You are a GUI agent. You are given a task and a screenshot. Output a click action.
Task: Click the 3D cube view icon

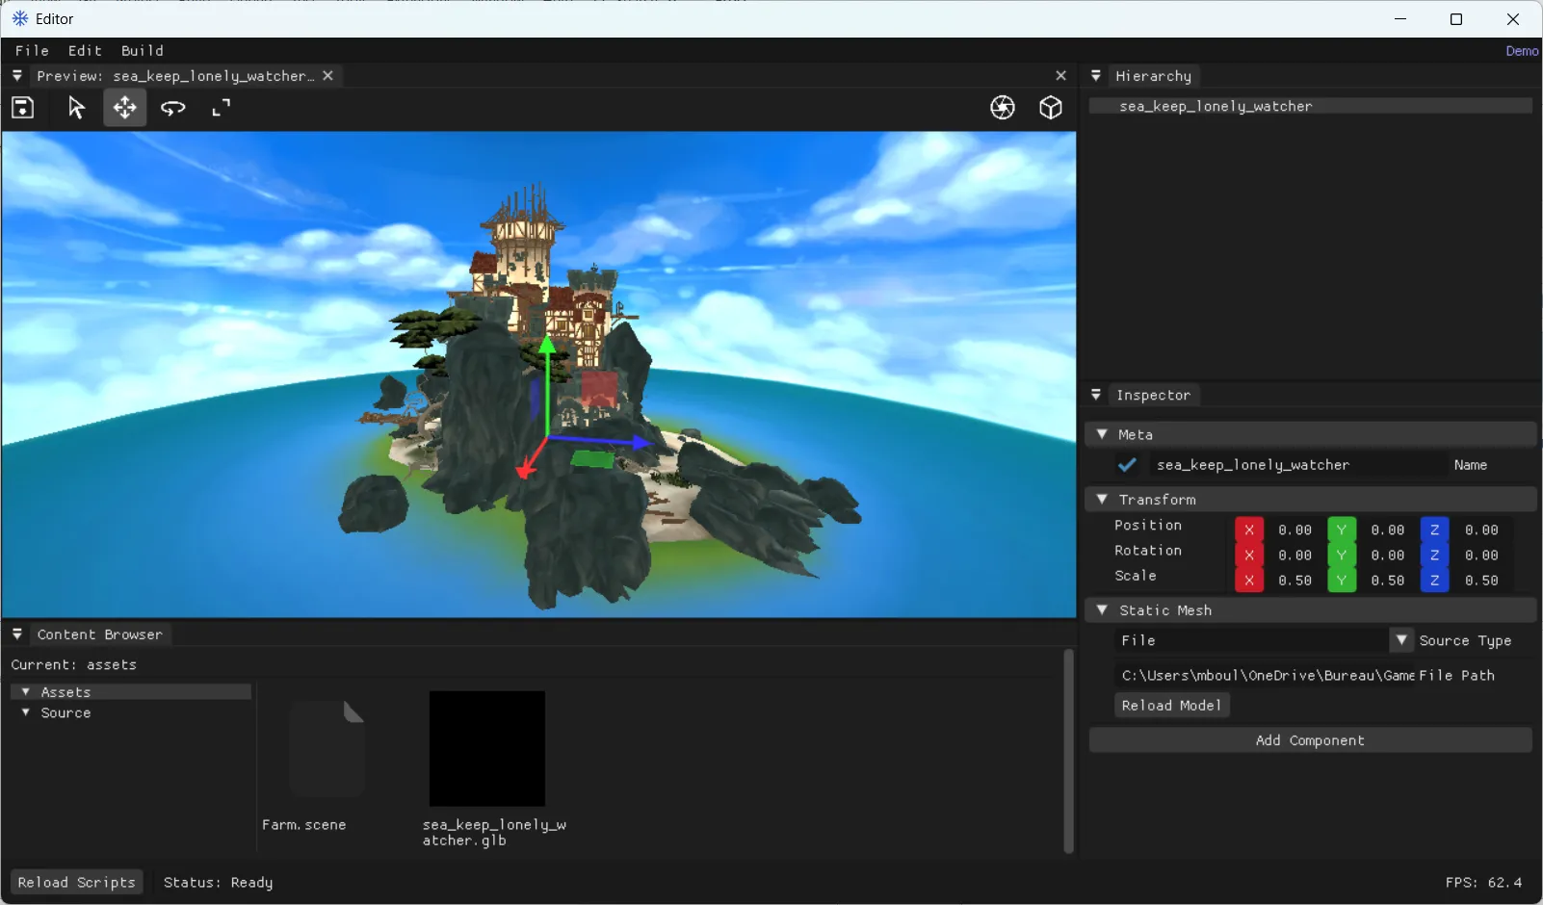pos(1051,108)
